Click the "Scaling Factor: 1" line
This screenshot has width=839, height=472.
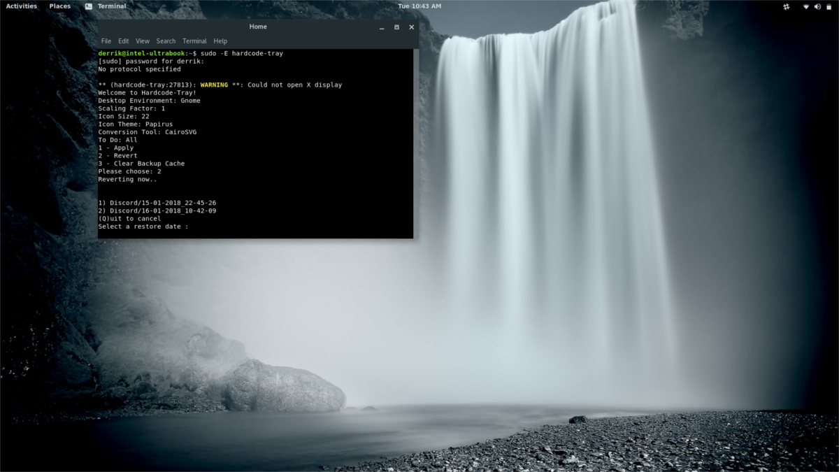pyautogui.click(x=131, y=108)
